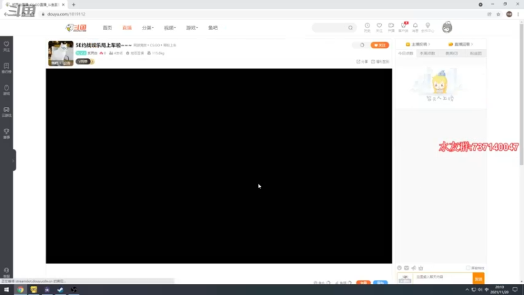The height and width of the screenshot is (295, 524).
Task: Click the page vertical scrollbar
Action: 521,94
